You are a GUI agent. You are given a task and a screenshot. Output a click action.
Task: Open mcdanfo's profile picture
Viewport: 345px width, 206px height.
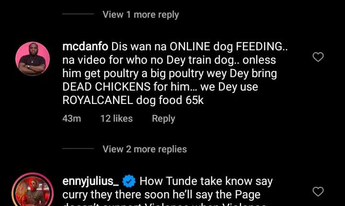click(x=33, y=59)
